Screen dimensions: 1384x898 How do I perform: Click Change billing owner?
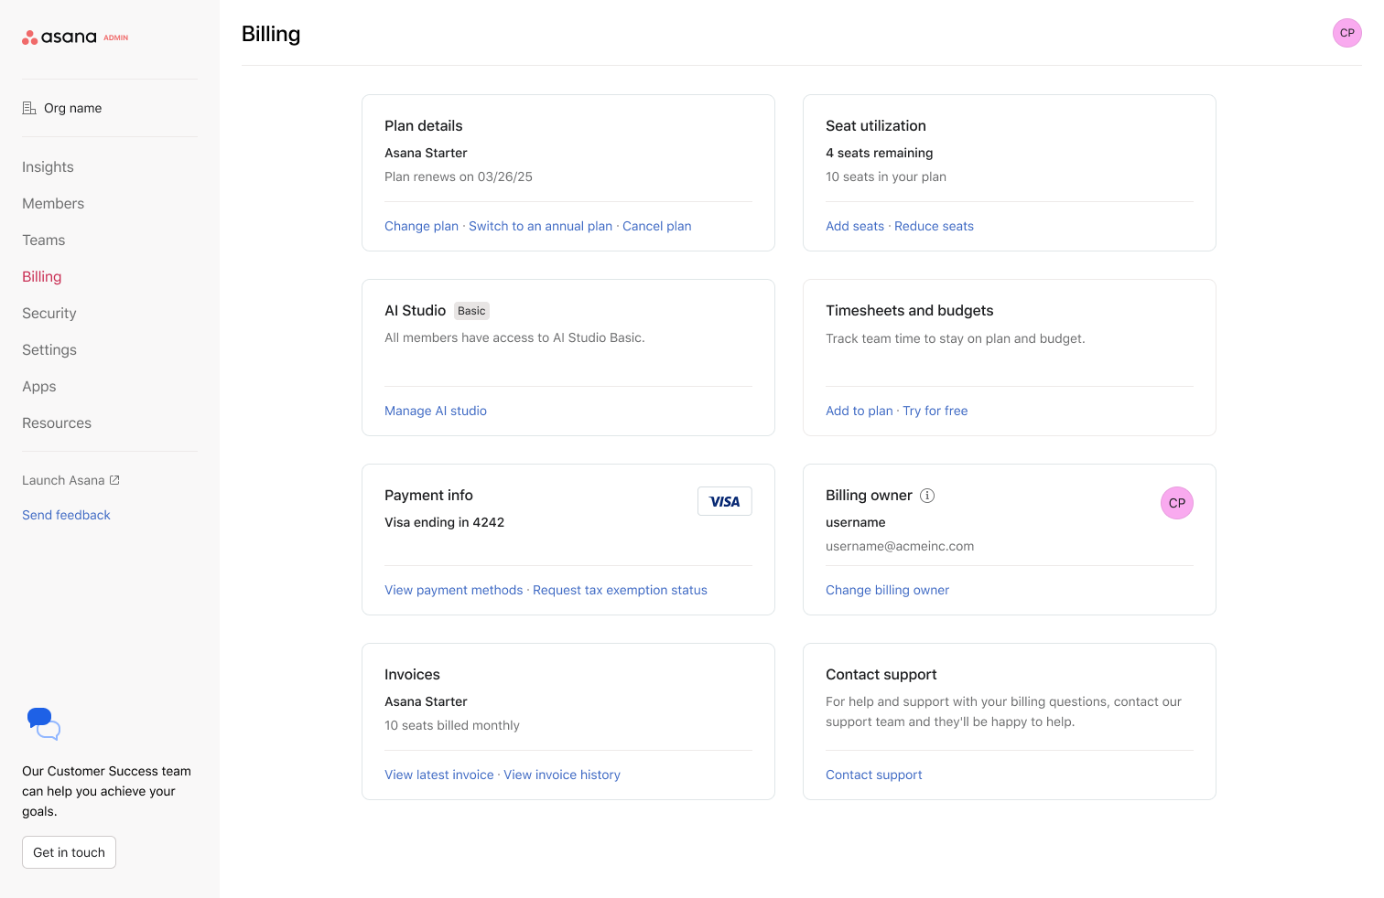pos(887,590)
